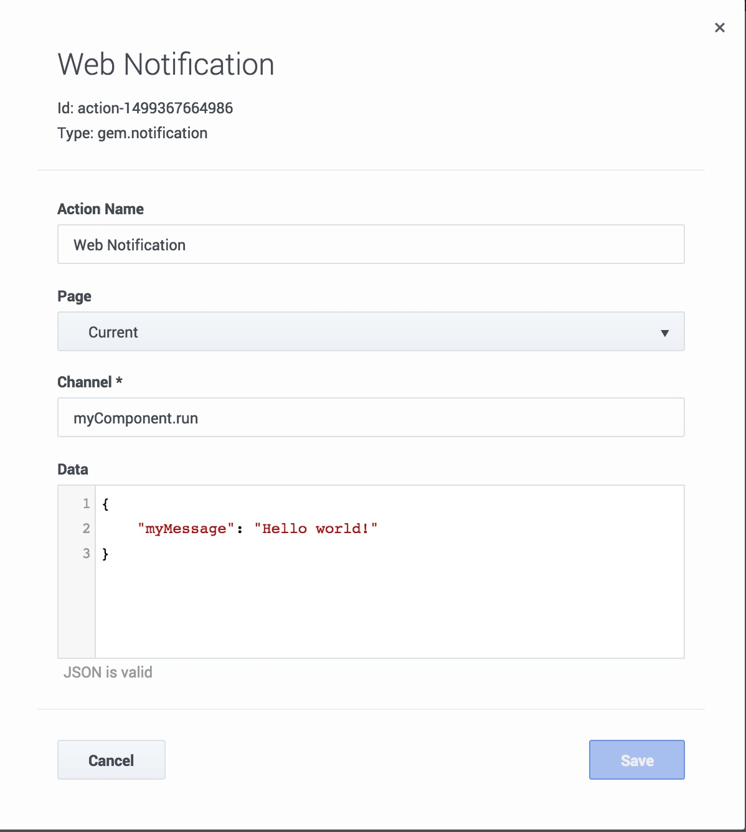Click line number 2 in the editor gutter
746x832 pixels.
[86, 529]
